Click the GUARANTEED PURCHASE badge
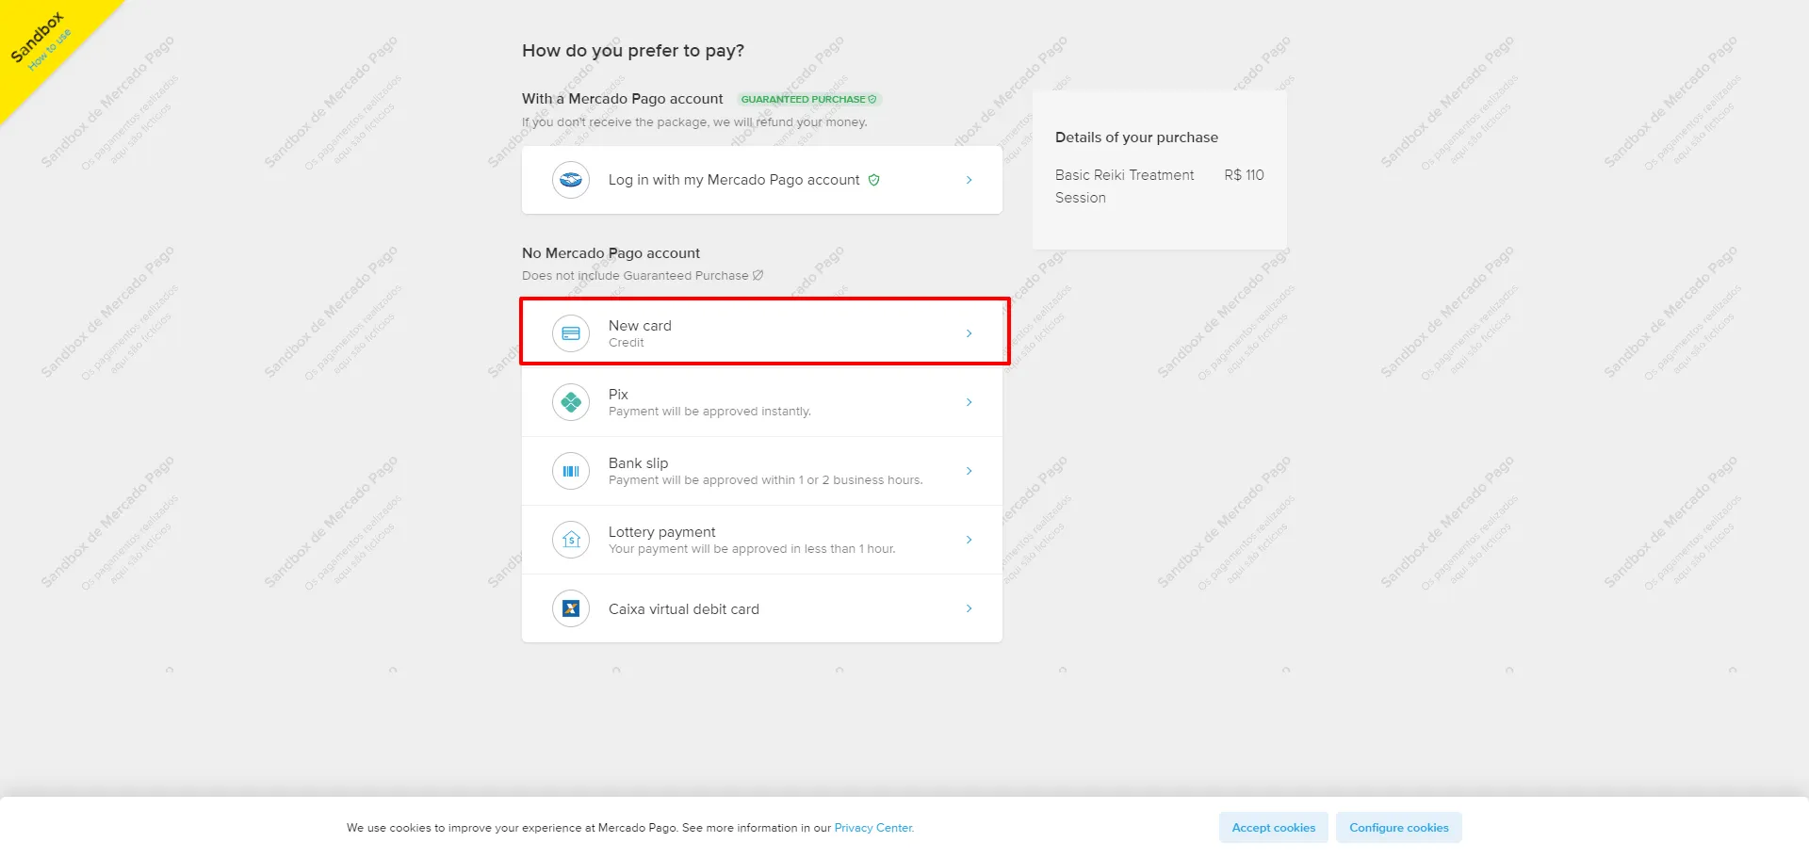The image size is (1809, 858). pos(808,99)
